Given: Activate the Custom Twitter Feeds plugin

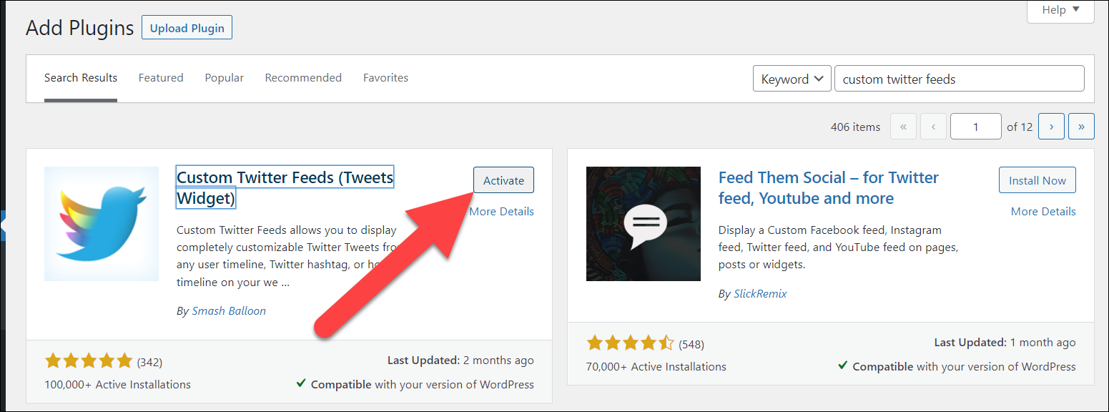Looking at the screenshot, I should pos(503,180).
